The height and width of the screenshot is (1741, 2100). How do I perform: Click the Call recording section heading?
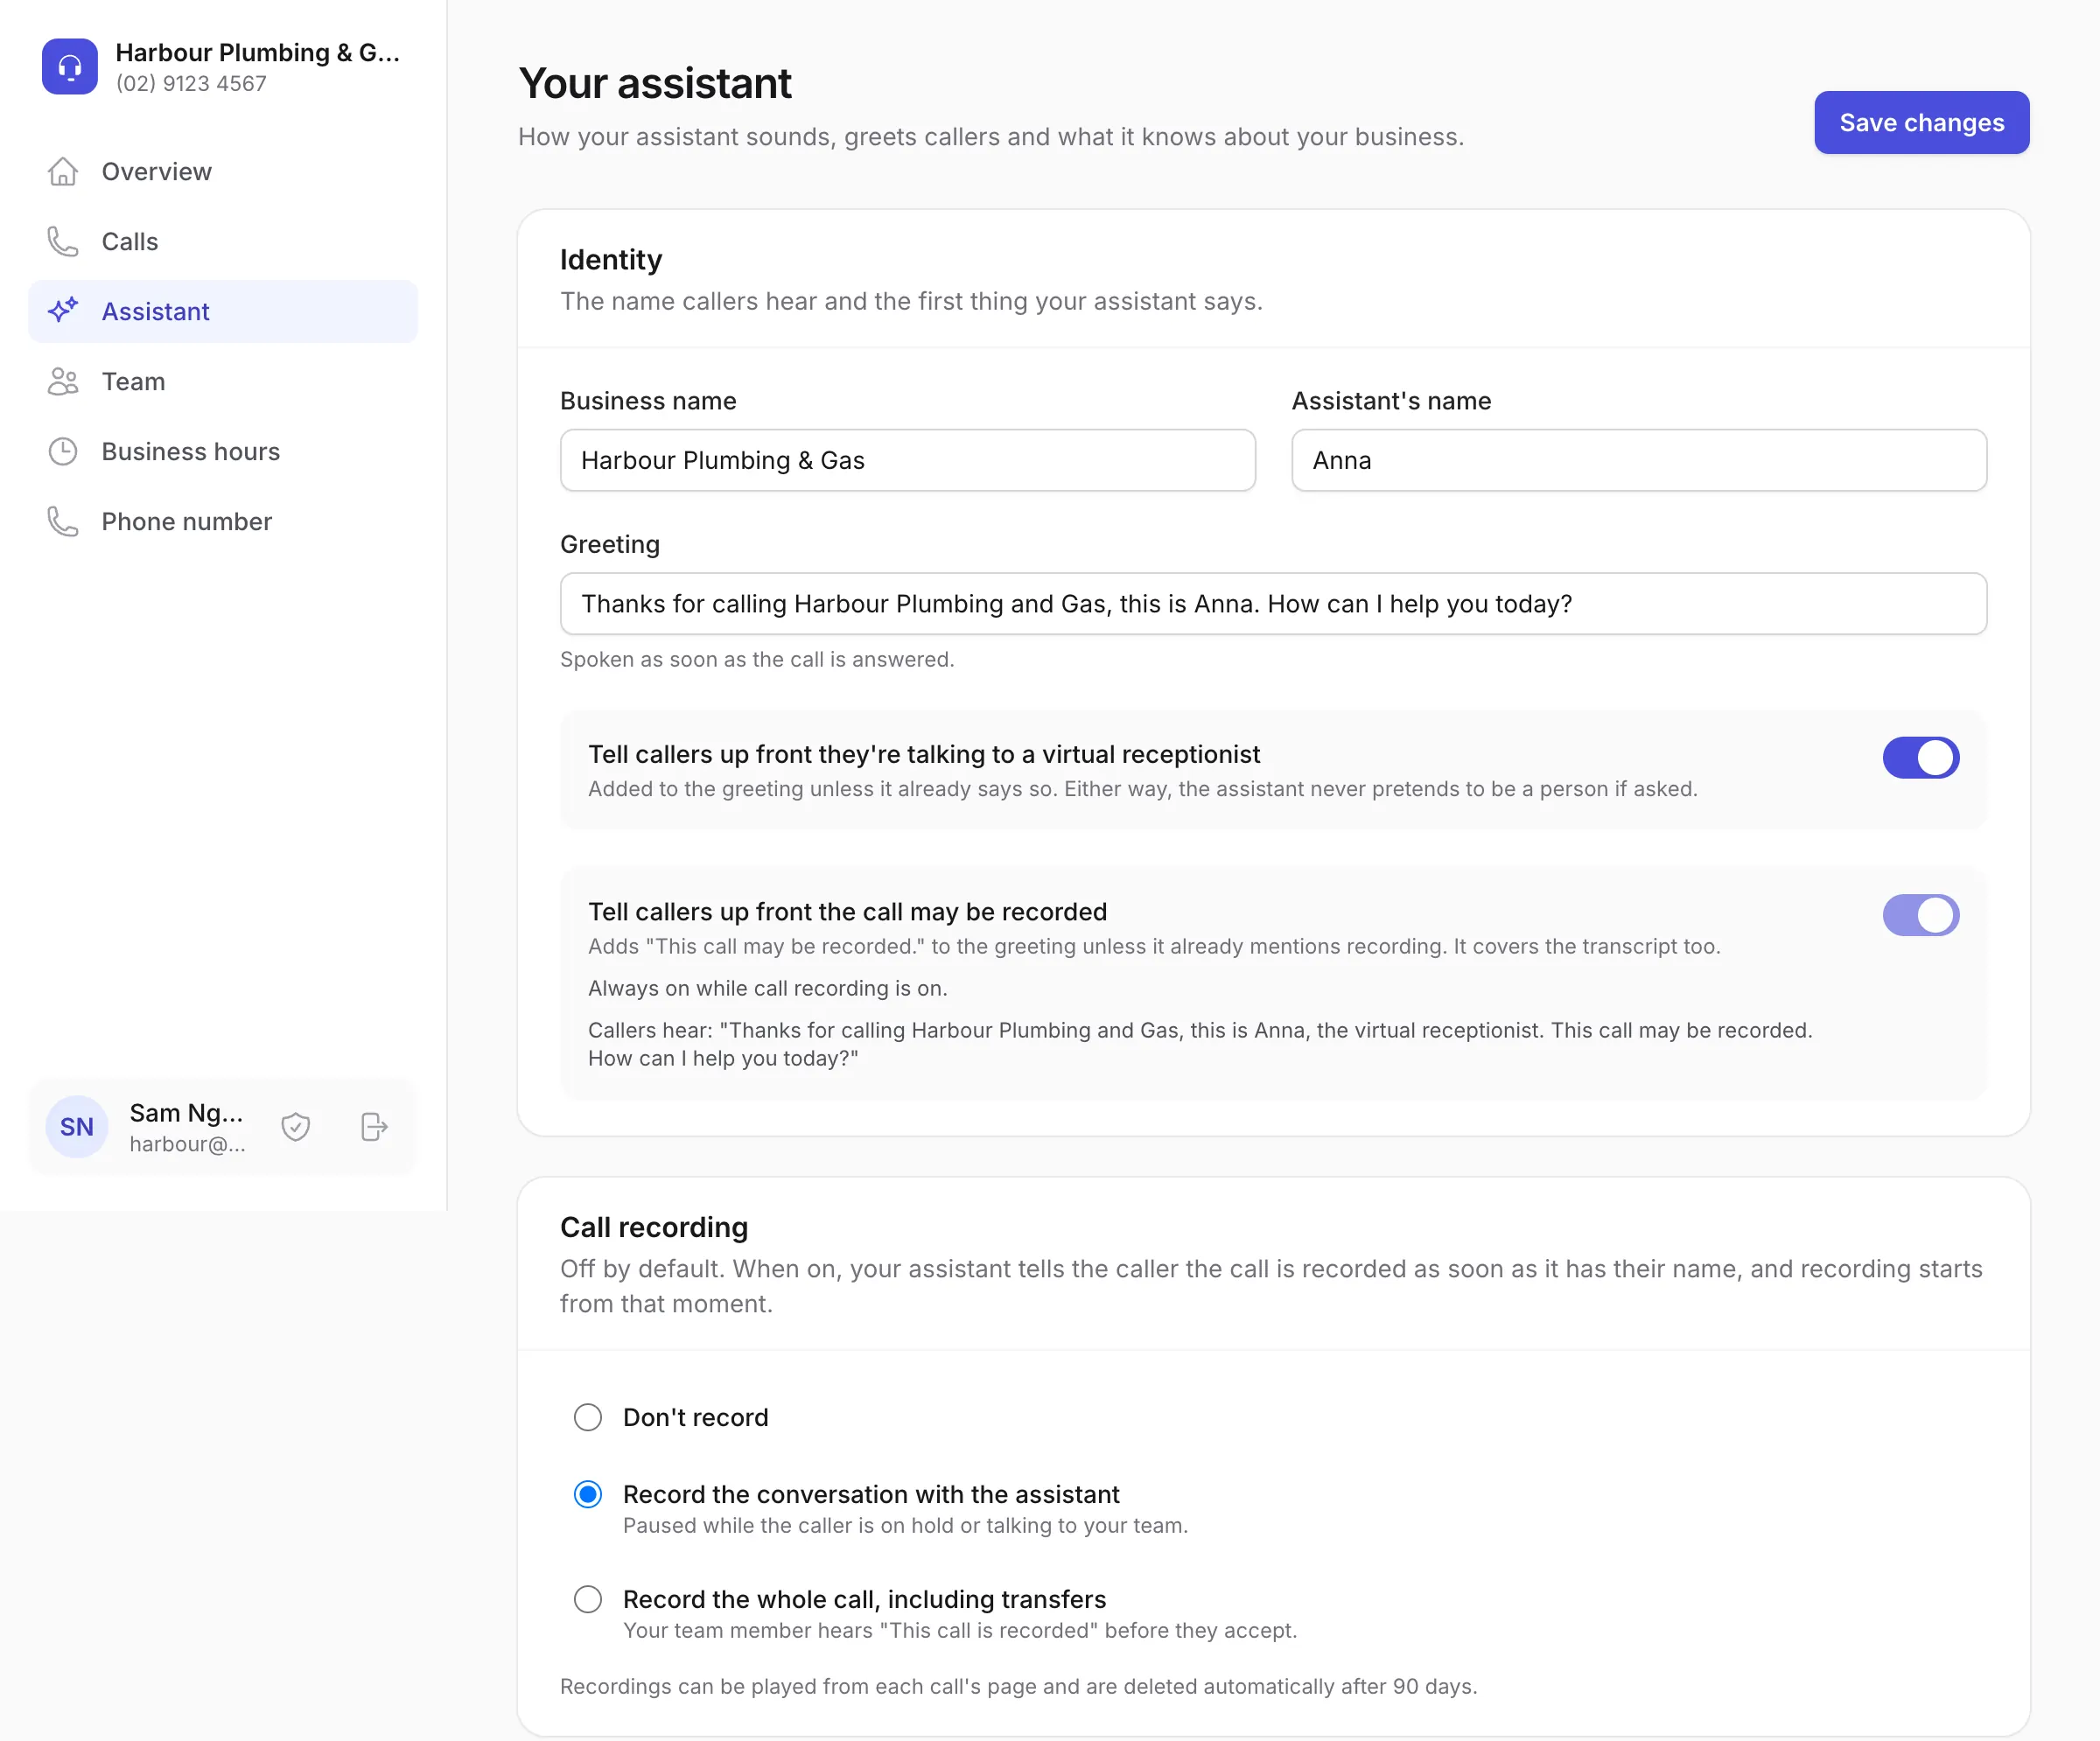pos(654,1227)
